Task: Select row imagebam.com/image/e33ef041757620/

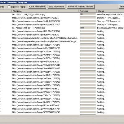Action: [x=36, y=48]
